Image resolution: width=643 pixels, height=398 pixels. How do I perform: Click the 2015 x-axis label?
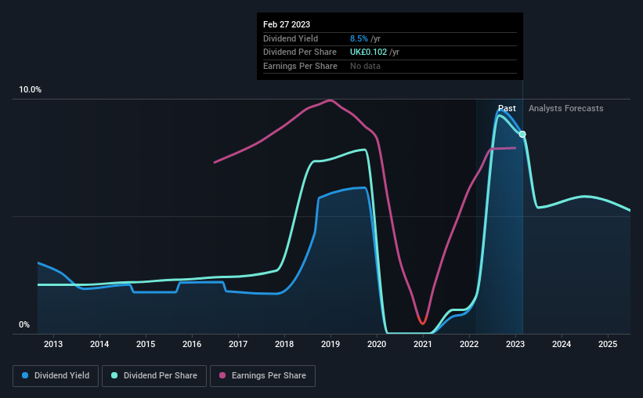click(146, 344)
